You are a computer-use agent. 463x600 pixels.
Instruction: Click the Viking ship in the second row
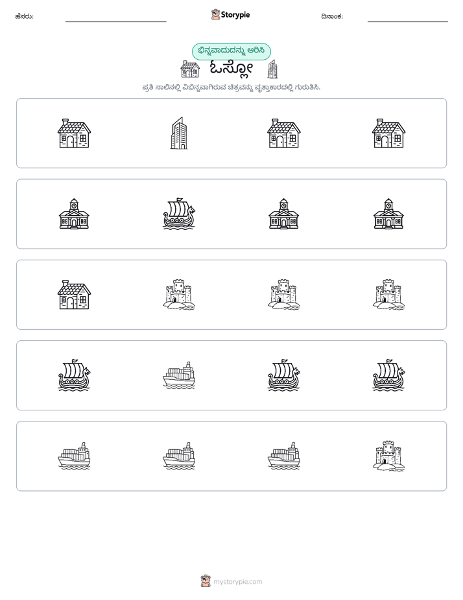(179, 214)
